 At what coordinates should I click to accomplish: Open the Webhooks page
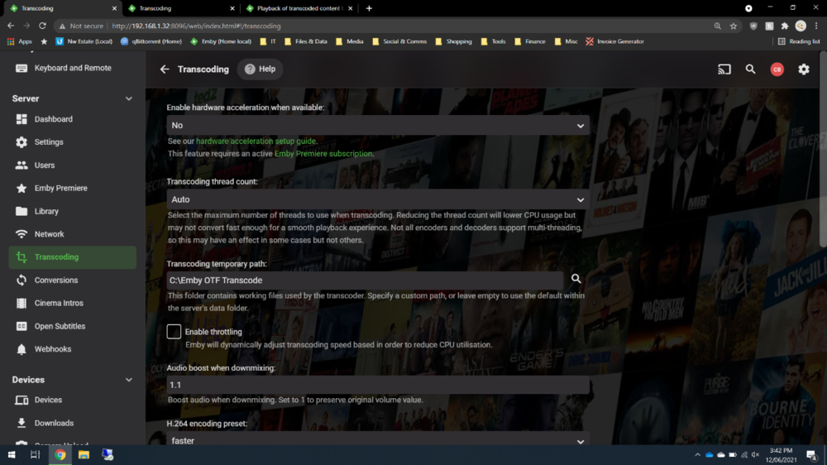point(72,349)
